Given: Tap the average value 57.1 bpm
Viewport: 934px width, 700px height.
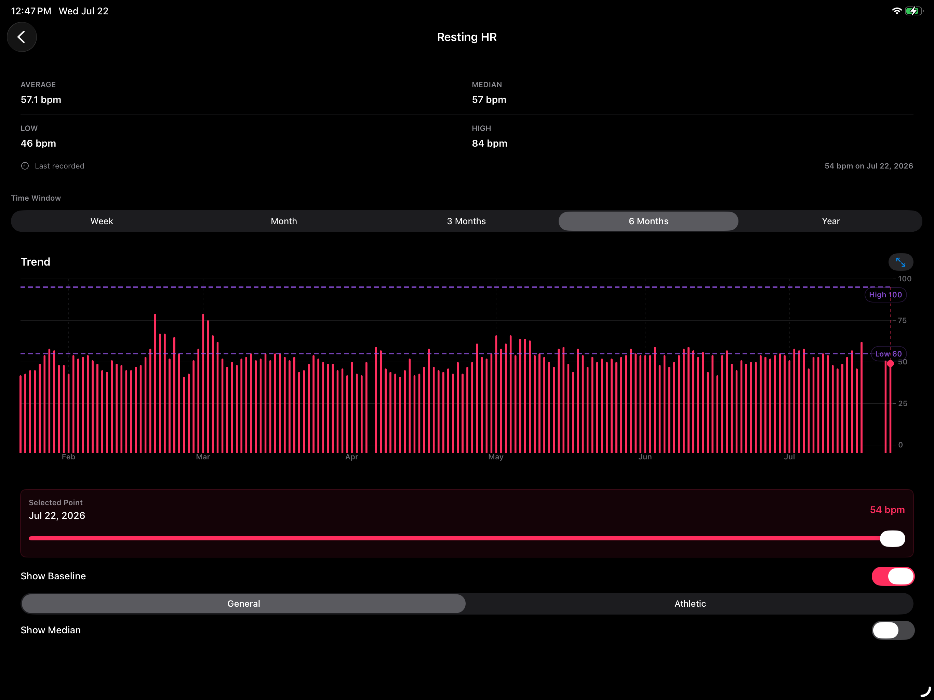Looking at the screenshot, I should tap(41, 100).
